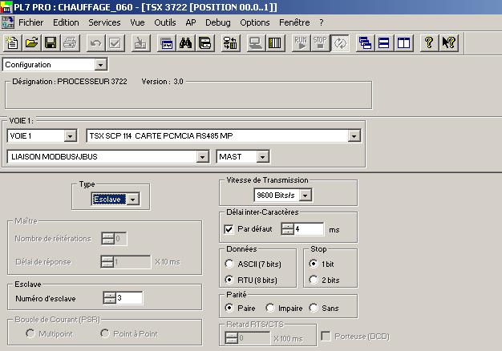
Task: Click the inter-character delay value field
Action: [x=309, y=229]
